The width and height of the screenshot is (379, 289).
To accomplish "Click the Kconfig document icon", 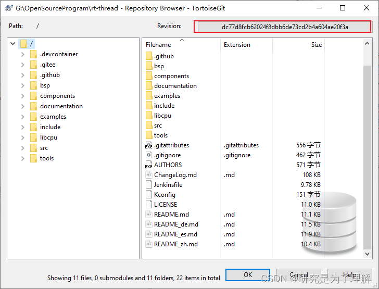I will pyautogui.click(x=149, y=195).
